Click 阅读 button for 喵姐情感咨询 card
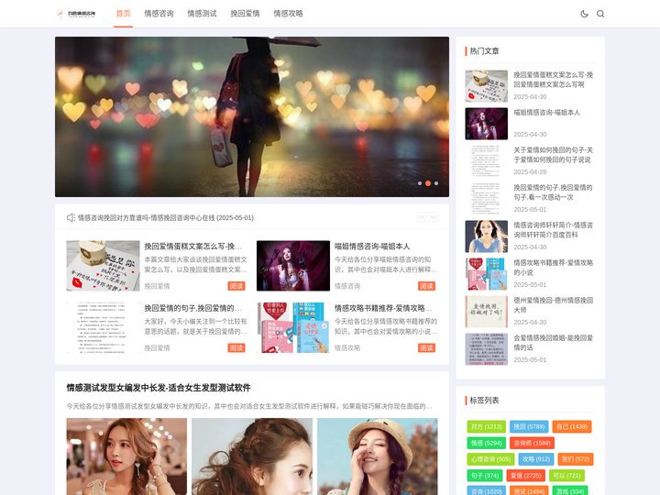This screenshot has width=660, height=495. click(x=427, y=286)
